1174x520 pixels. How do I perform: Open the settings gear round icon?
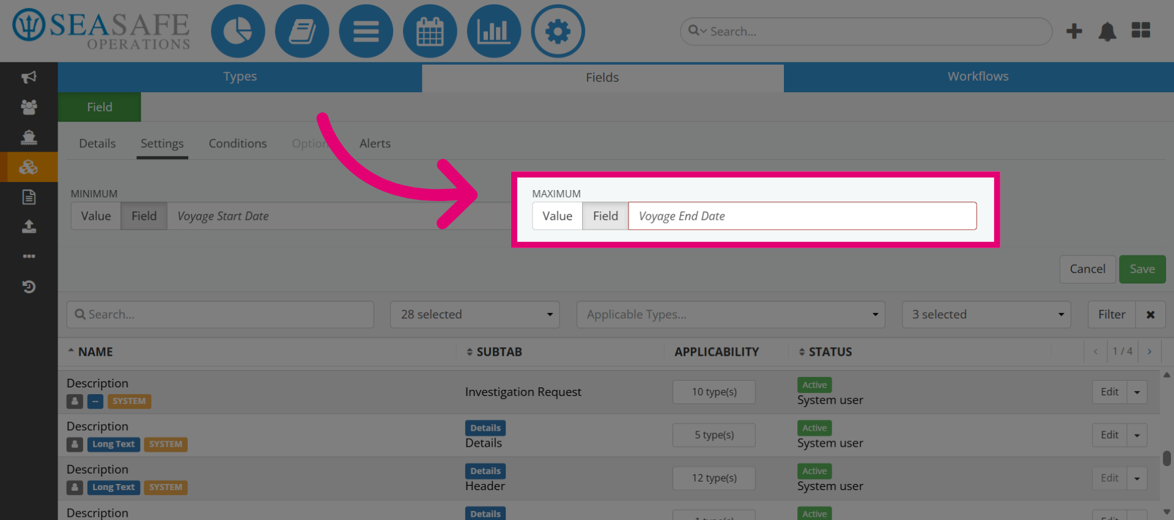558,31
